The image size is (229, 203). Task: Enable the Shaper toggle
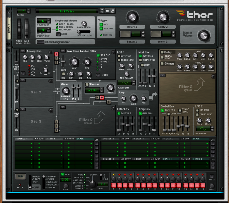point(87,85)
